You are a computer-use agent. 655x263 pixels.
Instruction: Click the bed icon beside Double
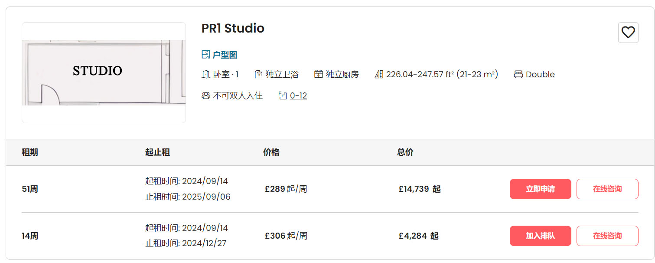point(518,74)
